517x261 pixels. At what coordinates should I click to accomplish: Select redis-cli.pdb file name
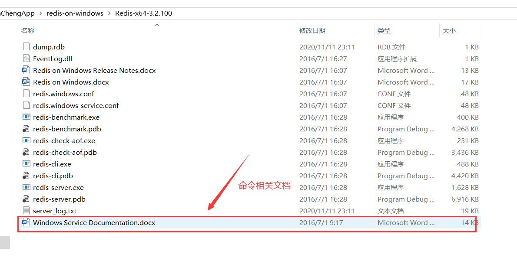(53, 176)
